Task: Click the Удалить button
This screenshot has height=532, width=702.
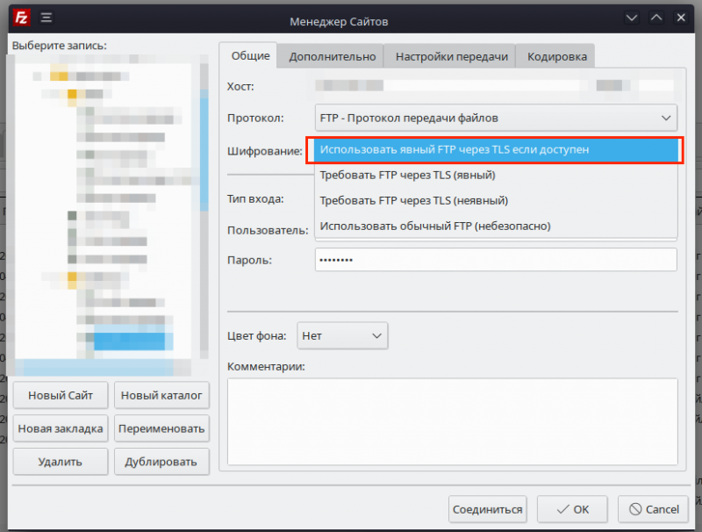Action: 61,462
